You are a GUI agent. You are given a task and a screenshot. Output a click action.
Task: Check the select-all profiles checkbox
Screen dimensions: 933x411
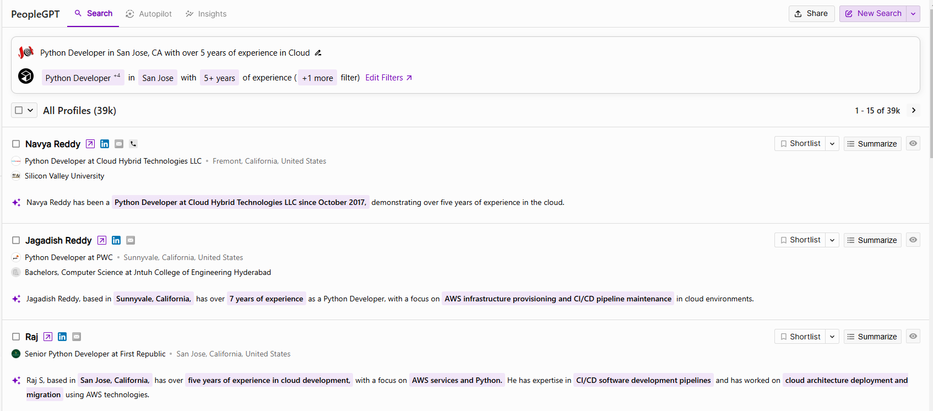pyautogui.click(x=19, y=110)
